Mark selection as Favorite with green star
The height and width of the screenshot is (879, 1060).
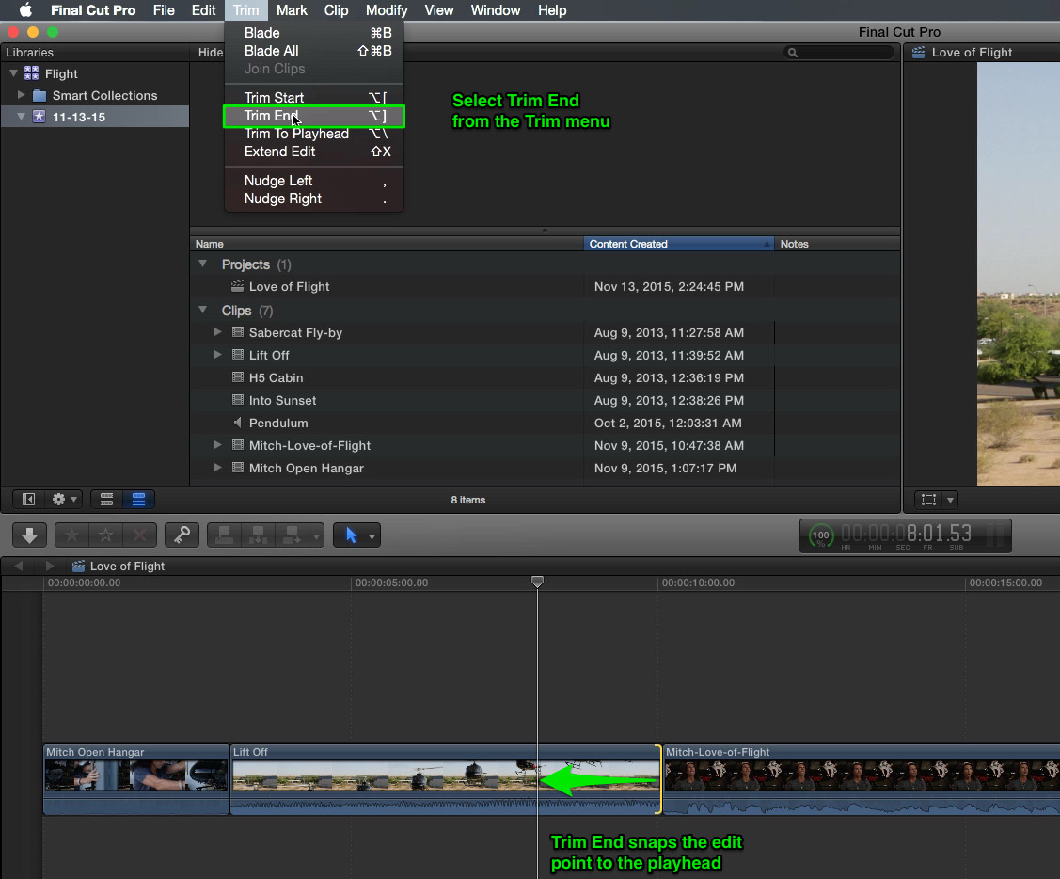coord(71,535)
